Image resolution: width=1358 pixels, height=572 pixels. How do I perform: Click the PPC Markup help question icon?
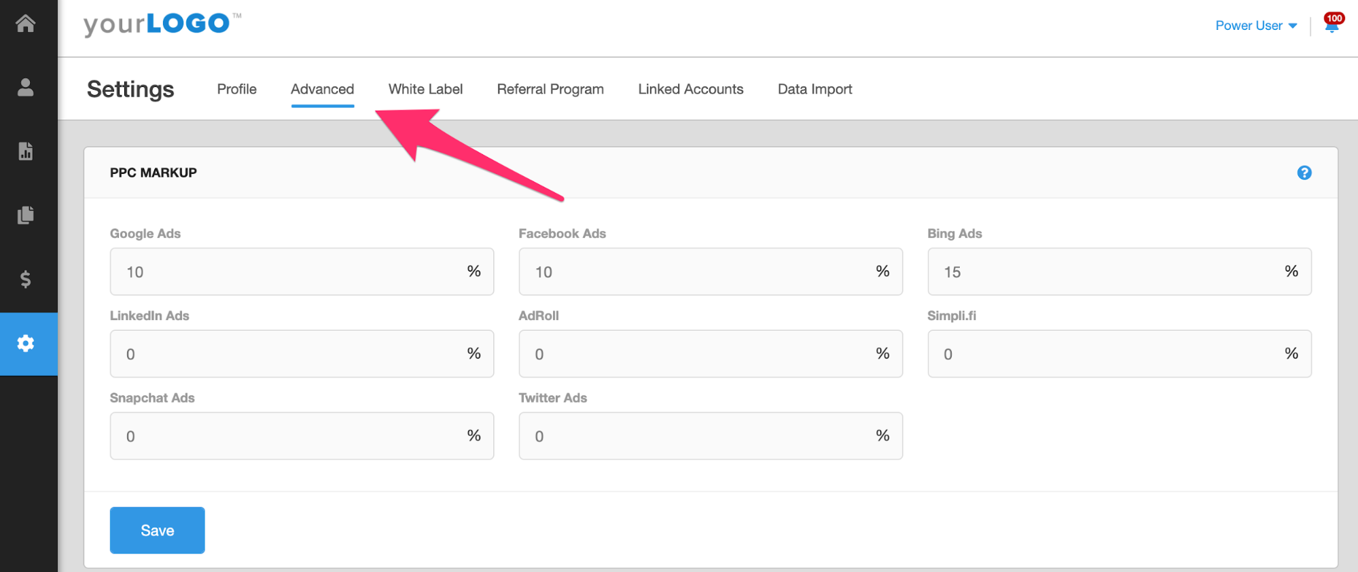[x=1304, y=173]
